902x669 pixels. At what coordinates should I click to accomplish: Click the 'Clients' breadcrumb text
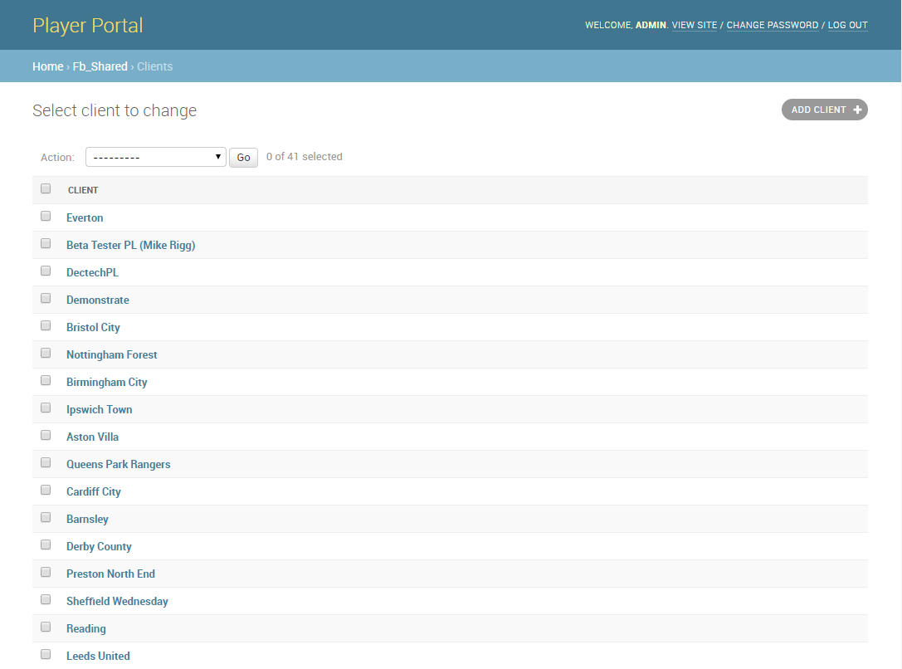(x=154, y=66)
